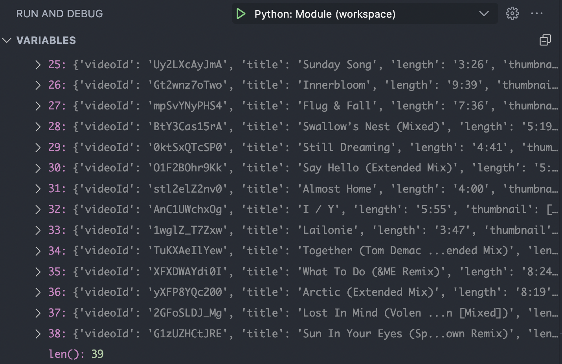This screenshot has height=364, width=562.
Task: Expand item 37 'Lost In Mind'
Action: point(38,313)
